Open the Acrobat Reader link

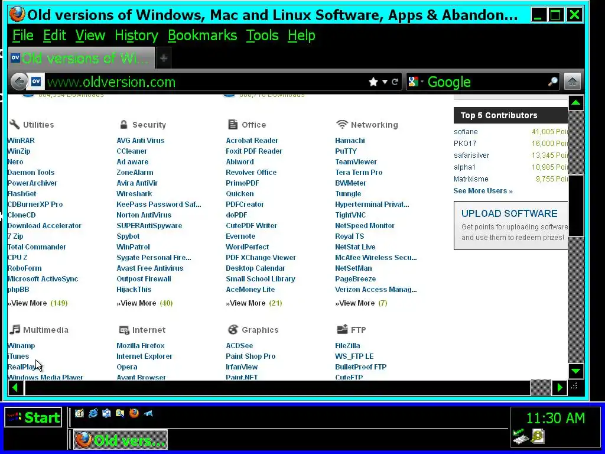click(x=252, y=141)
